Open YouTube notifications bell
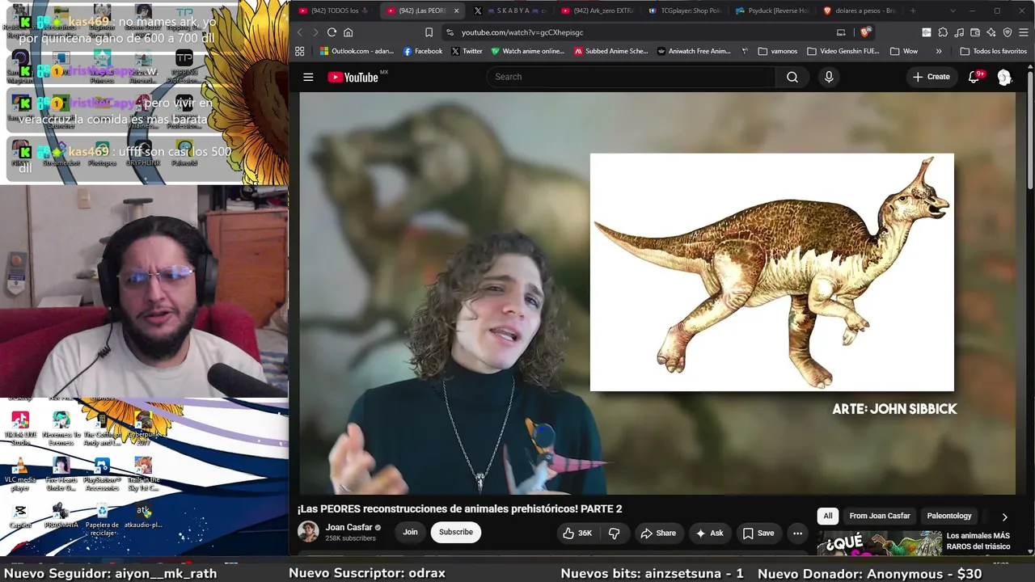1035x582 pixels. click(974, 77)
